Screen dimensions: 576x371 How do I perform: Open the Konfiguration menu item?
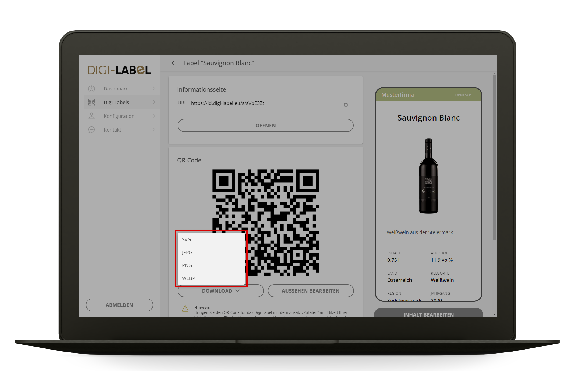(x=121, y=116)
